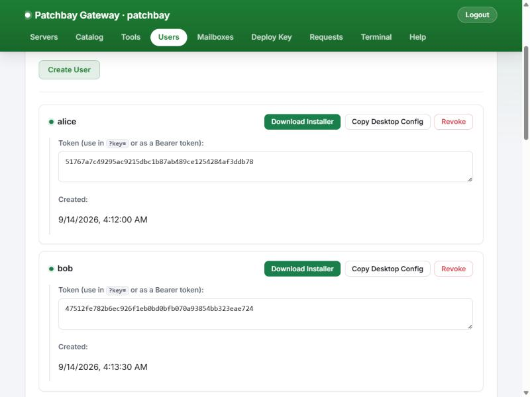Copy Desktop Config for alice
Image resolution: width=530 pixels, height=397 pixels.
click(x=388, y=122)
